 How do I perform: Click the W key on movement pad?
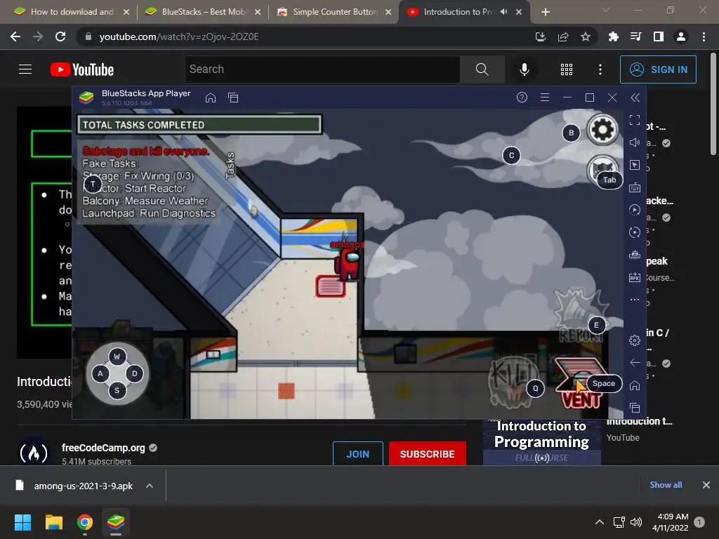click(117, 357)
